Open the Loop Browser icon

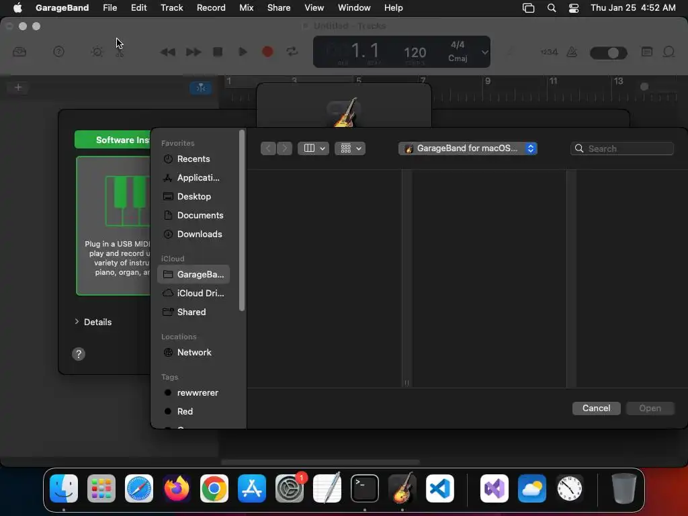(x=669, y=52)
